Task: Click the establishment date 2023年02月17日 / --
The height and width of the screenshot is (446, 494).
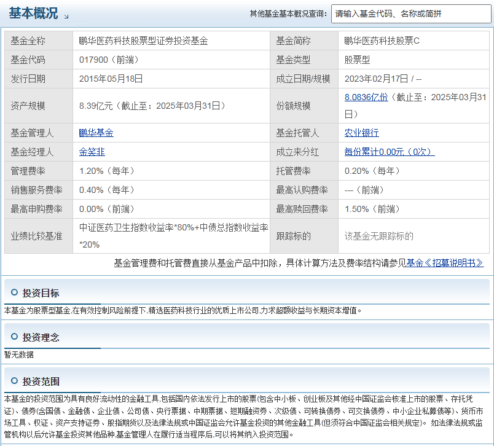Action: (x=383, y=79)
